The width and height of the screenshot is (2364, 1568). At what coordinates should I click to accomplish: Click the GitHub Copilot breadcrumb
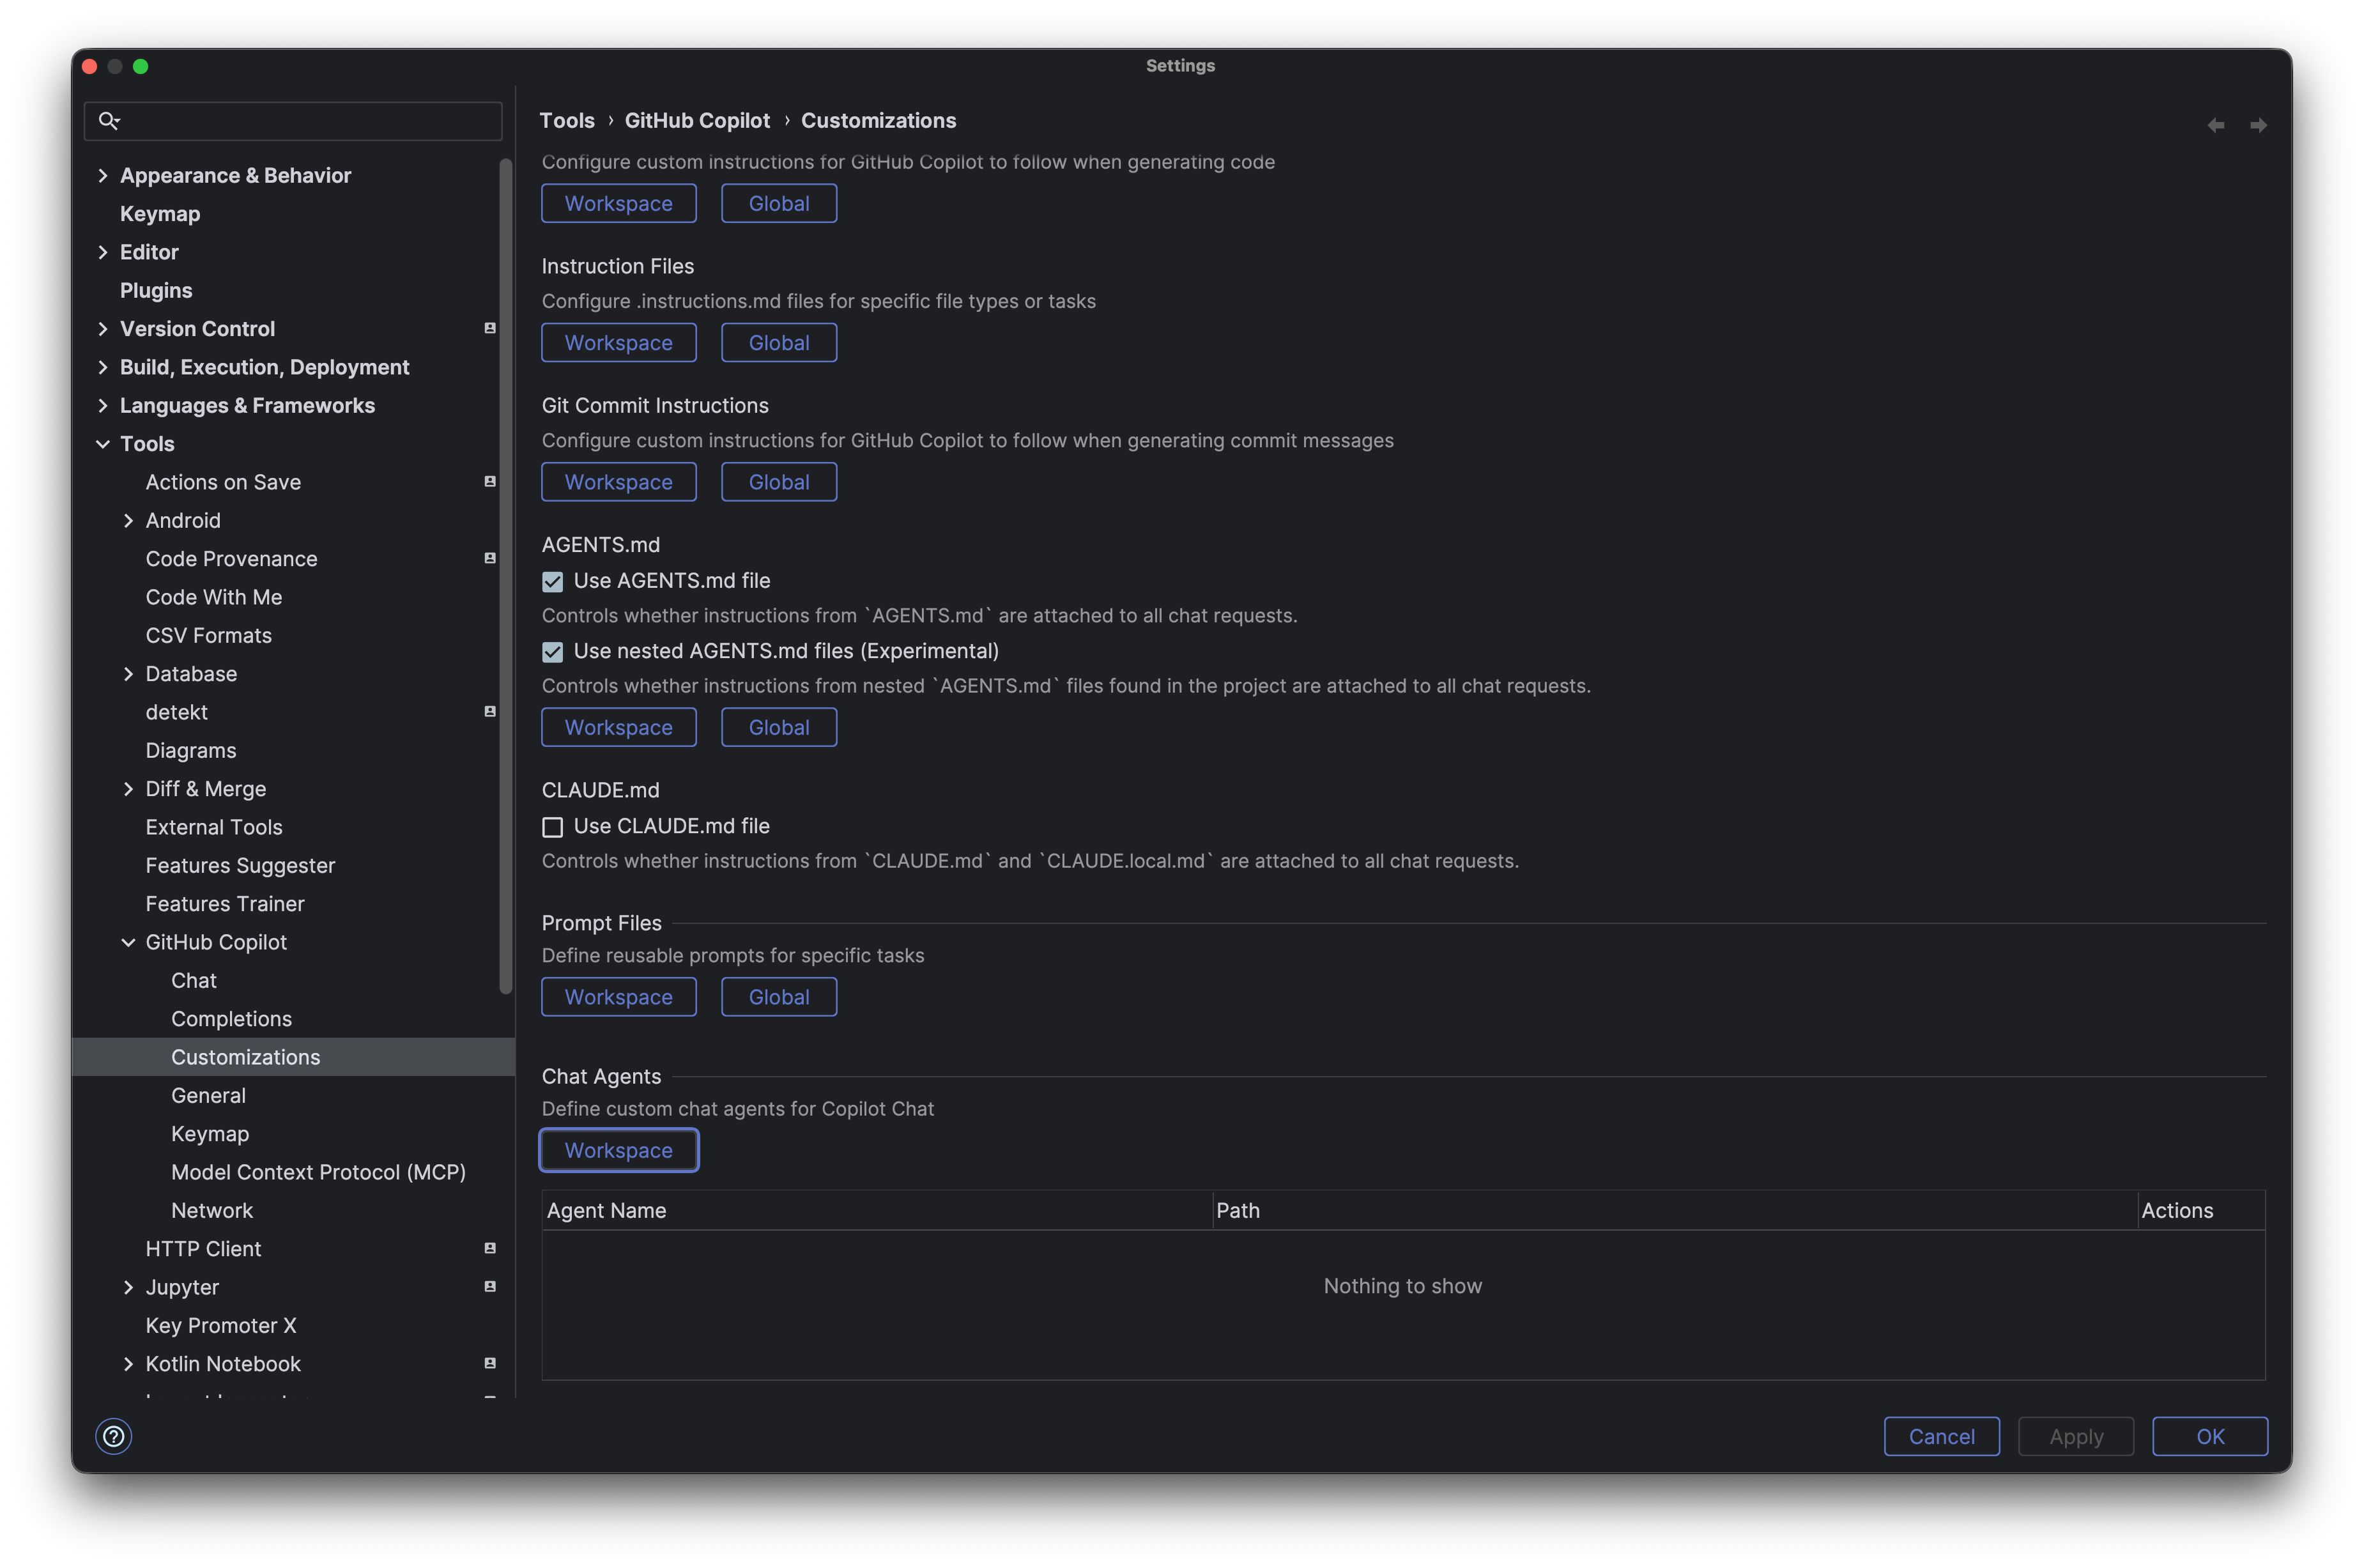click(697, 120)
